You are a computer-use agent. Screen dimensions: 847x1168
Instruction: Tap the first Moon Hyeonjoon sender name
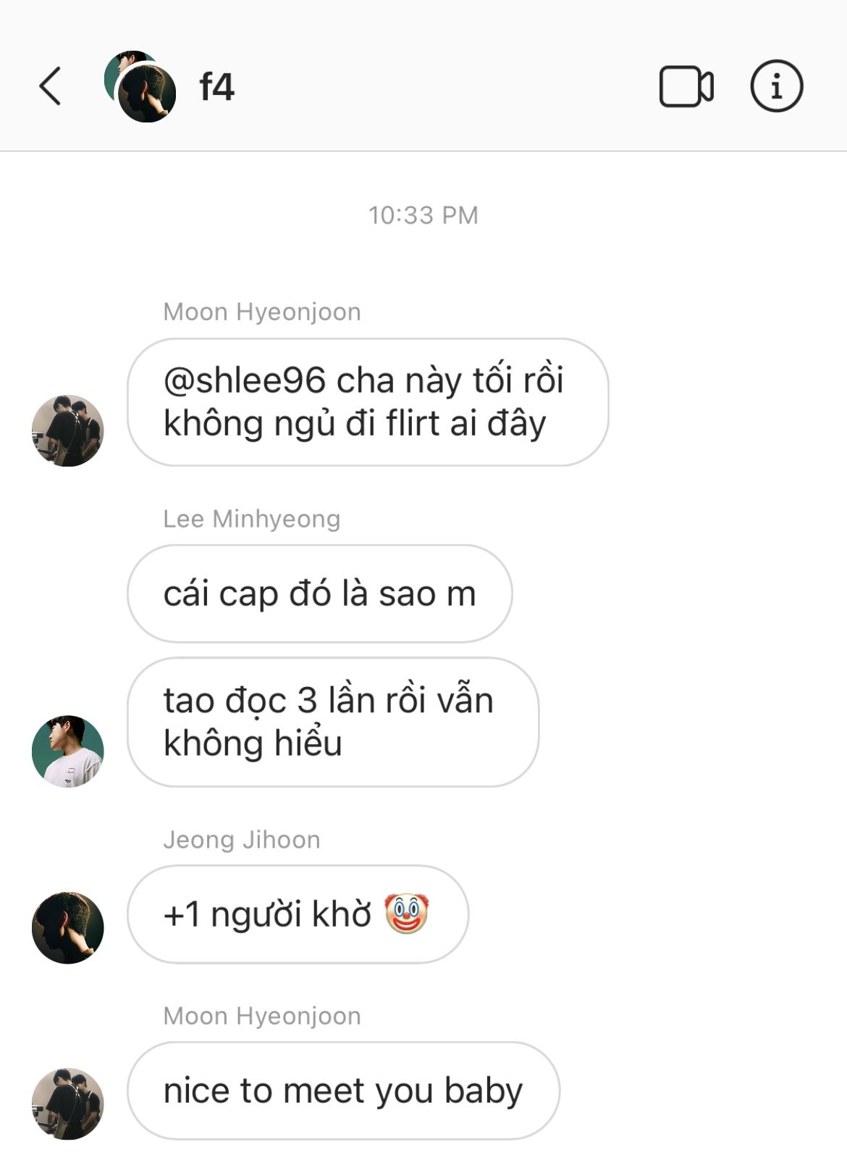coord(262,312)
